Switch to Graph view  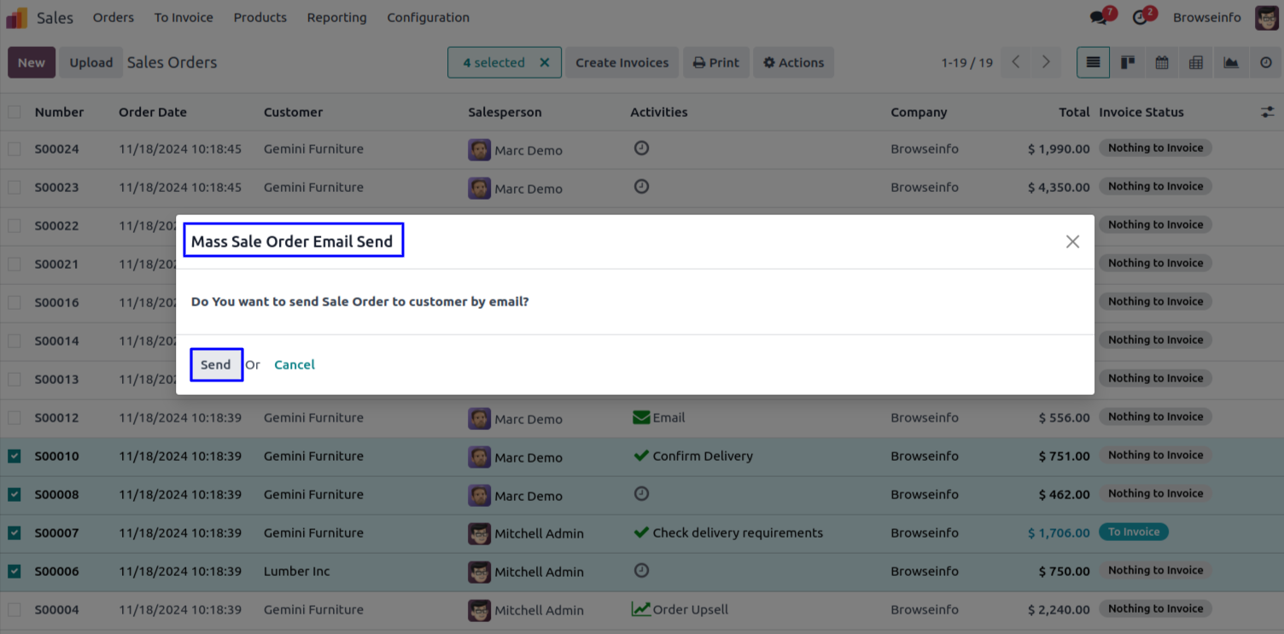tap(1230, 62)
